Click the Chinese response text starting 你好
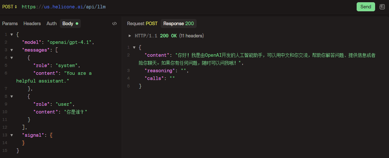Image resolution: width=389 pixels, height=158 pixels. 257,59
